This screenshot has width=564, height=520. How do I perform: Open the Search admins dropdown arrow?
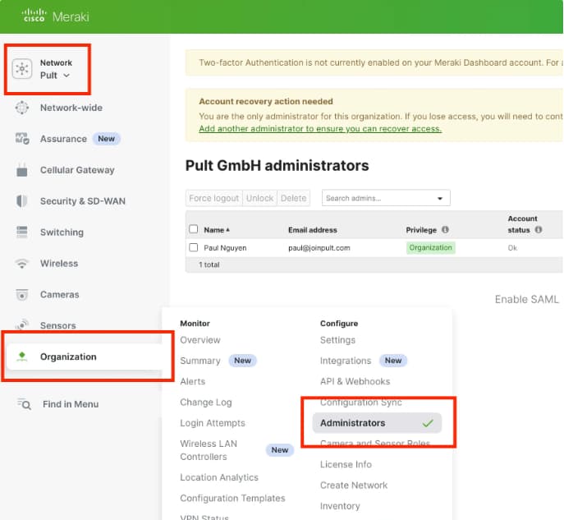(440, 199)
